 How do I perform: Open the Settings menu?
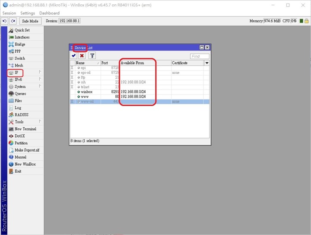tap(28, 13)
